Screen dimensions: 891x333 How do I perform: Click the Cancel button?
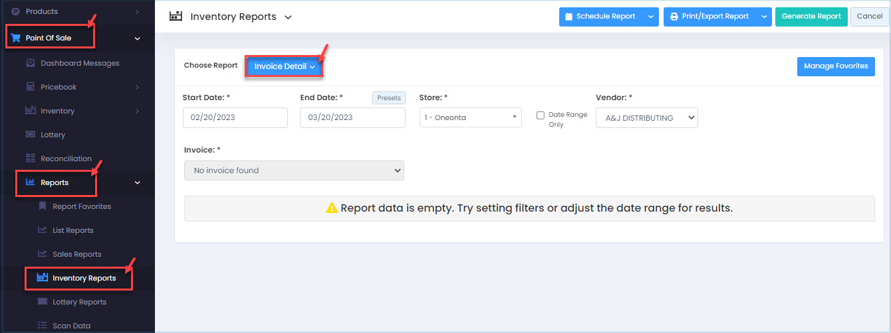coord(870,17)
